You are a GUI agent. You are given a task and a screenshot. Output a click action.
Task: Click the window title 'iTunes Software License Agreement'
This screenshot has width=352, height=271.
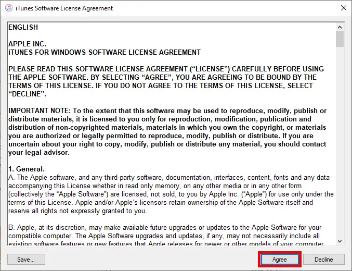coord(64,8)
